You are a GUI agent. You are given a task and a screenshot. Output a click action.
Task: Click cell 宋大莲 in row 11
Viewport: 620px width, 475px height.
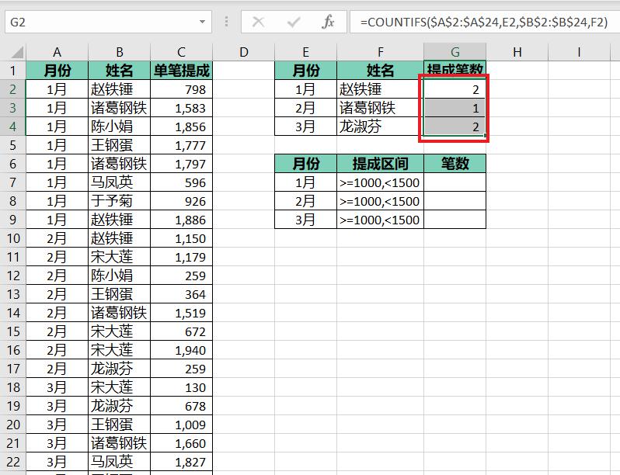(x=120, y=257)
